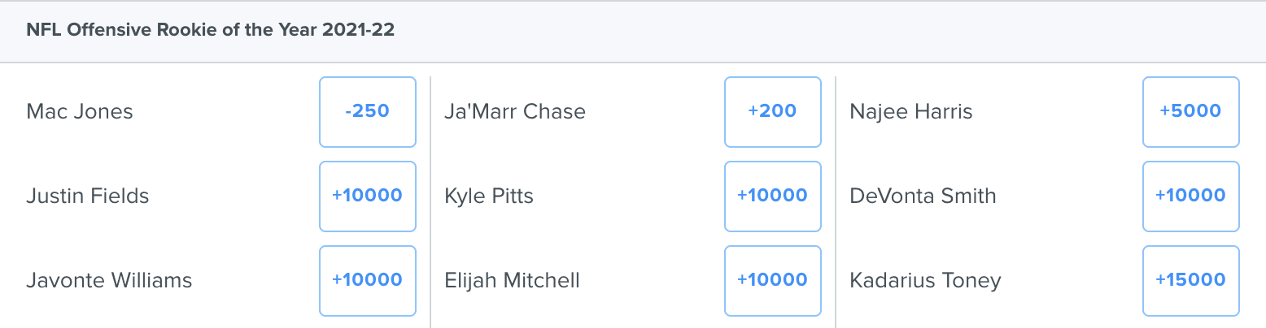The width and height of the screenshot is (1266, 328).
Task: Click the Elijah Mitchell player name
Action: click(x=512, y=280)
